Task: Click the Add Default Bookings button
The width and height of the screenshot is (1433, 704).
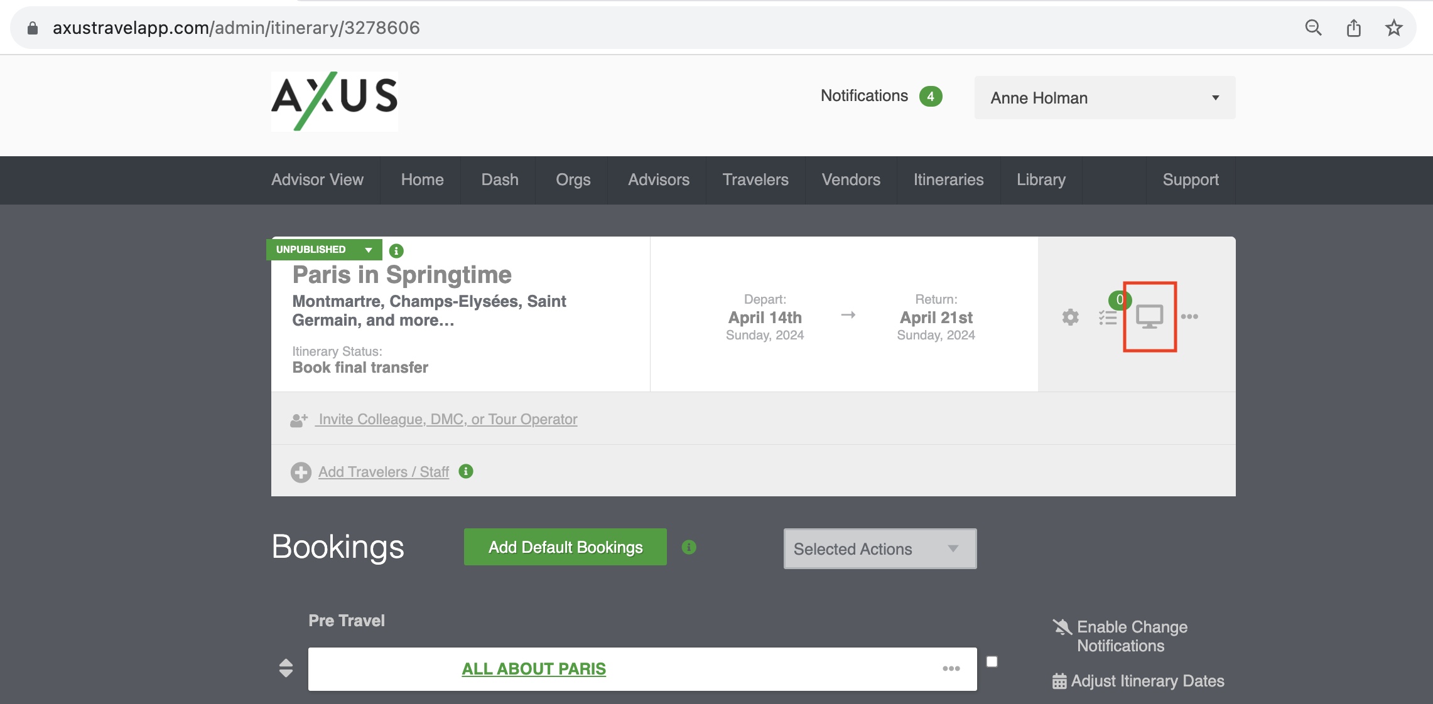Action: click(x=565, y=547)
